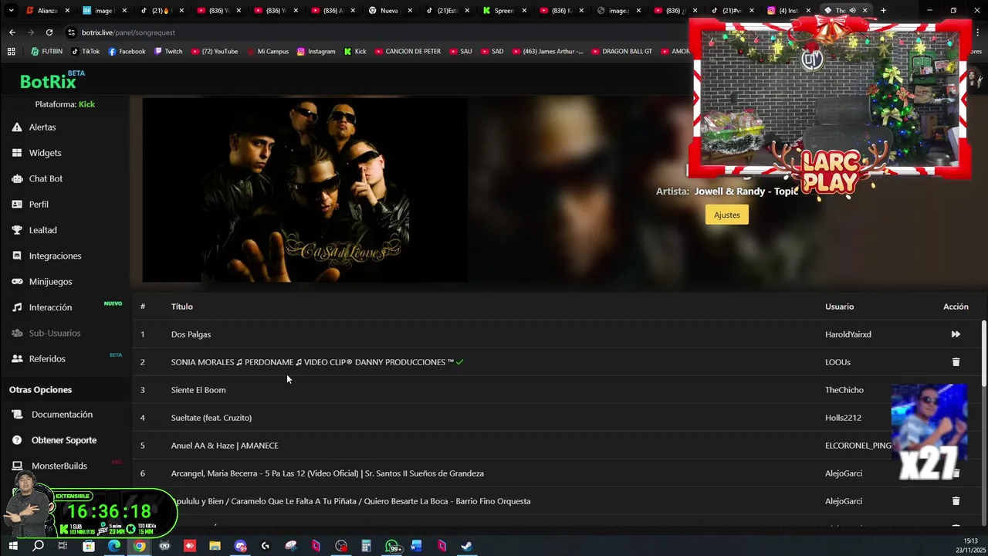Open the Chrome apps grid in bookmarks bar
Viewport: 988px width, 556px height.
coord(11,52)
